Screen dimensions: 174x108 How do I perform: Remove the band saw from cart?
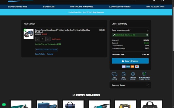pos(50,54)
